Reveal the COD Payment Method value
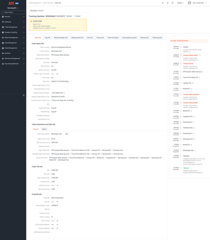 [58, 225]
